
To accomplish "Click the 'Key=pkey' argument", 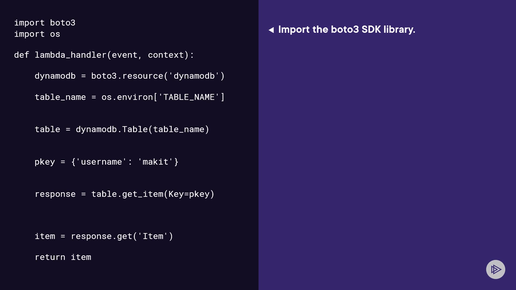I will [189, 194].
